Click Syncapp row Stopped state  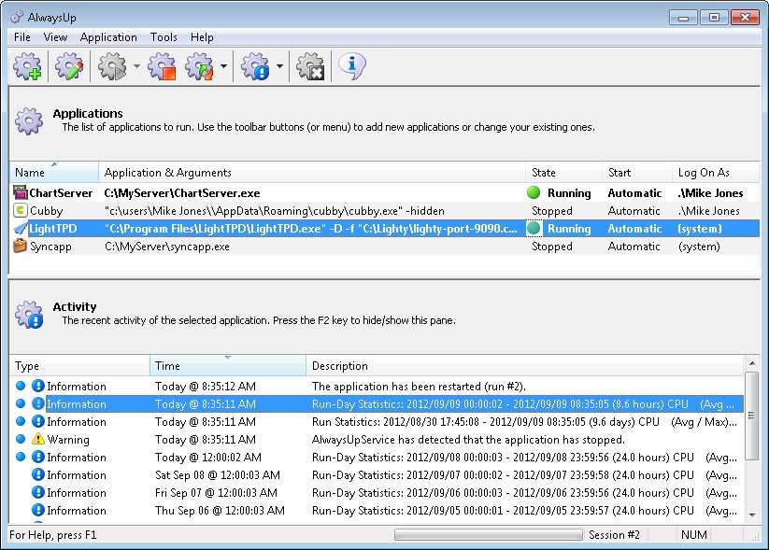click(552, 247)
